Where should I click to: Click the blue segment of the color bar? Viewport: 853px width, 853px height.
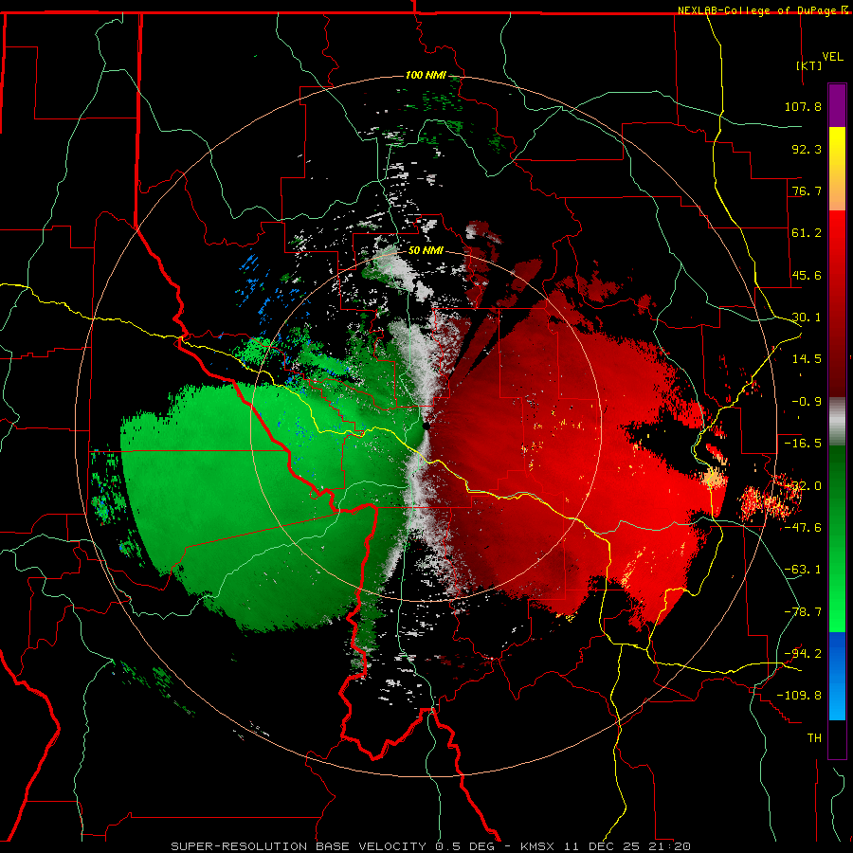tap(837, 676)
